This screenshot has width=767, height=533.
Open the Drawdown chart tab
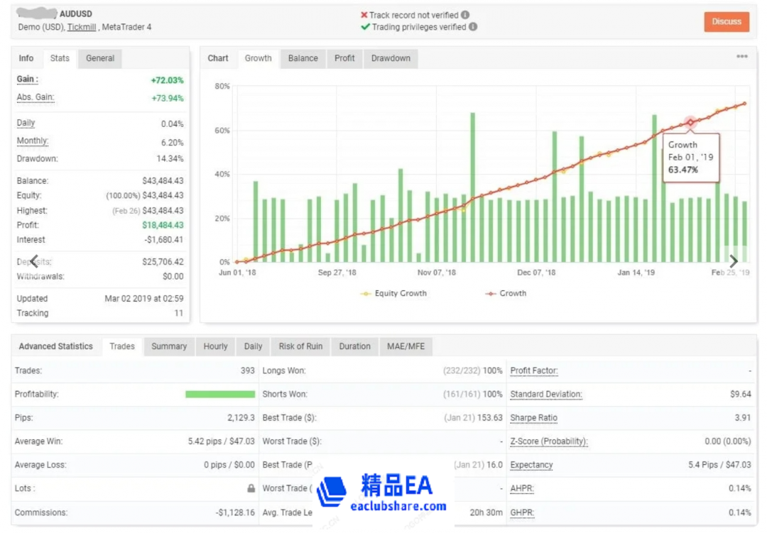[x=391, y=58]
